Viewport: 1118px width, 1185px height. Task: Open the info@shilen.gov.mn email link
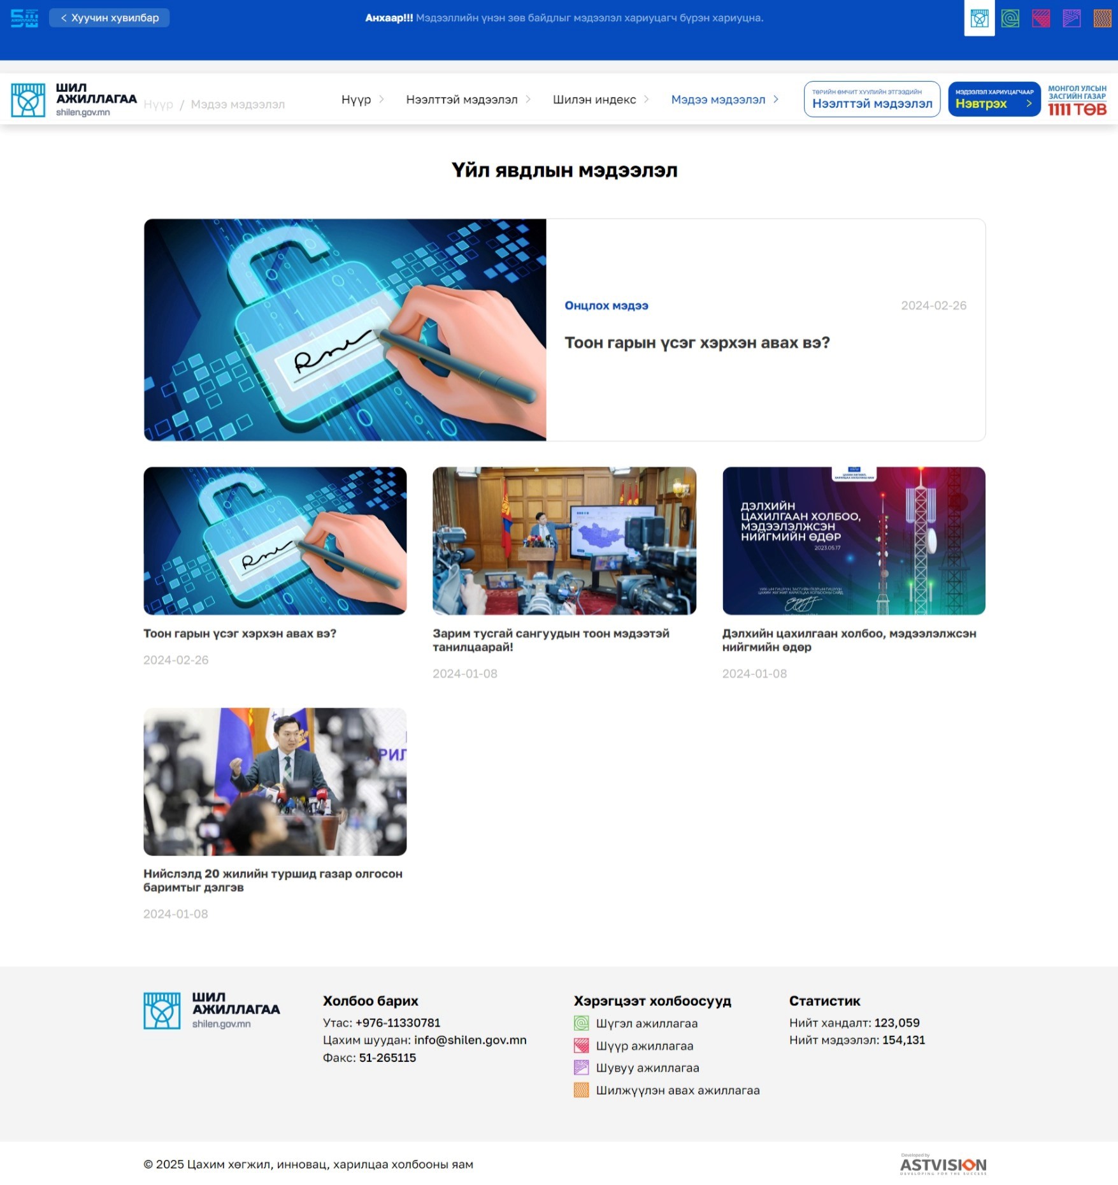470,1040
